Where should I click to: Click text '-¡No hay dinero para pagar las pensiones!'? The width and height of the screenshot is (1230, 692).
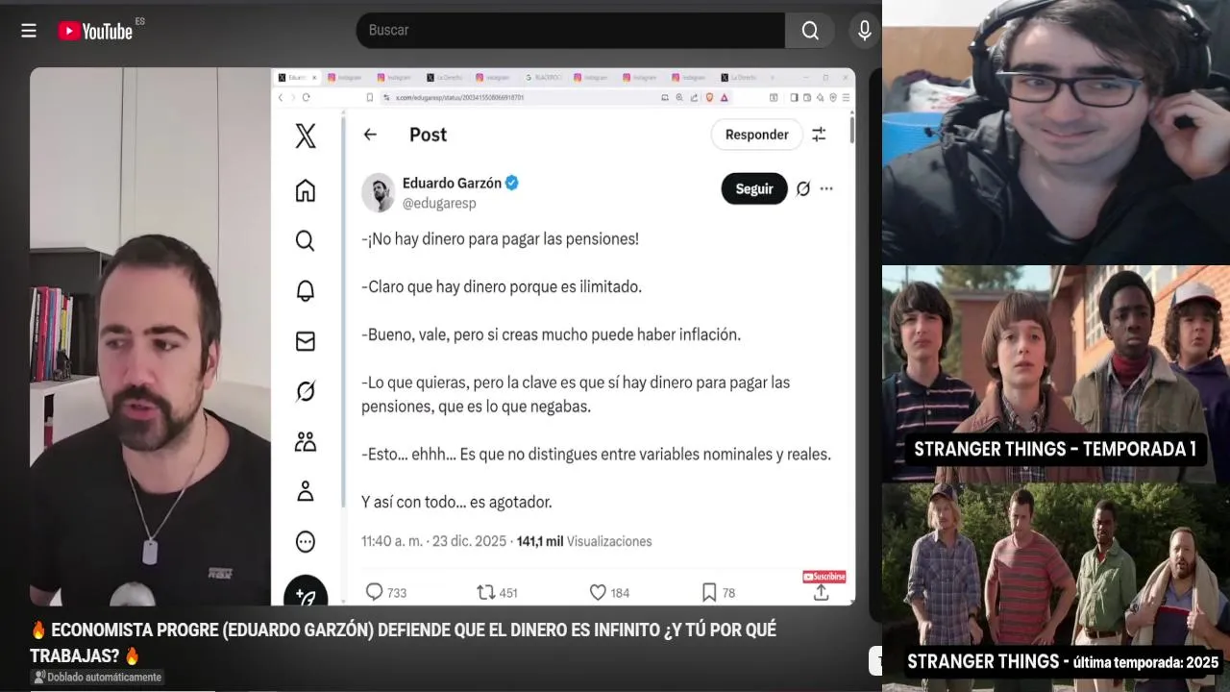[x=500, y=238]
